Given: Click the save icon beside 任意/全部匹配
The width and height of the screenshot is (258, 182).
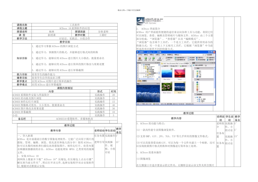Looking at the screenshot, I should [206, 65].
